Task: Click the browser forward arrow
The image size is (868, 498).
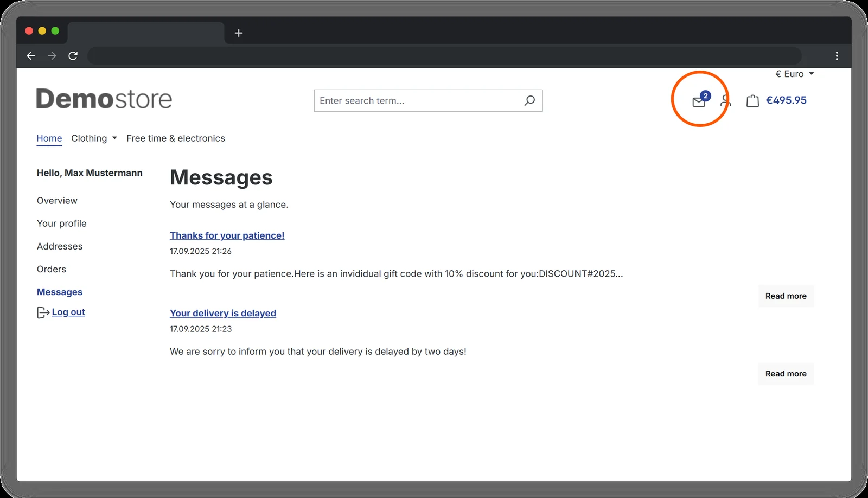Action: tap(52, 56)
